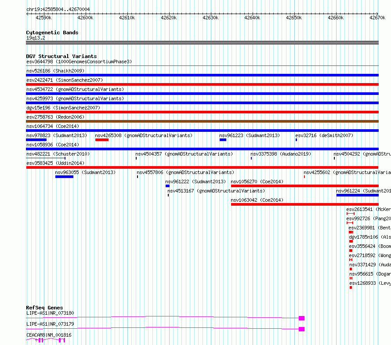Click the esv3644798 1000GenomesConsortiumPhase3 variant label

[x=79, y=62]
